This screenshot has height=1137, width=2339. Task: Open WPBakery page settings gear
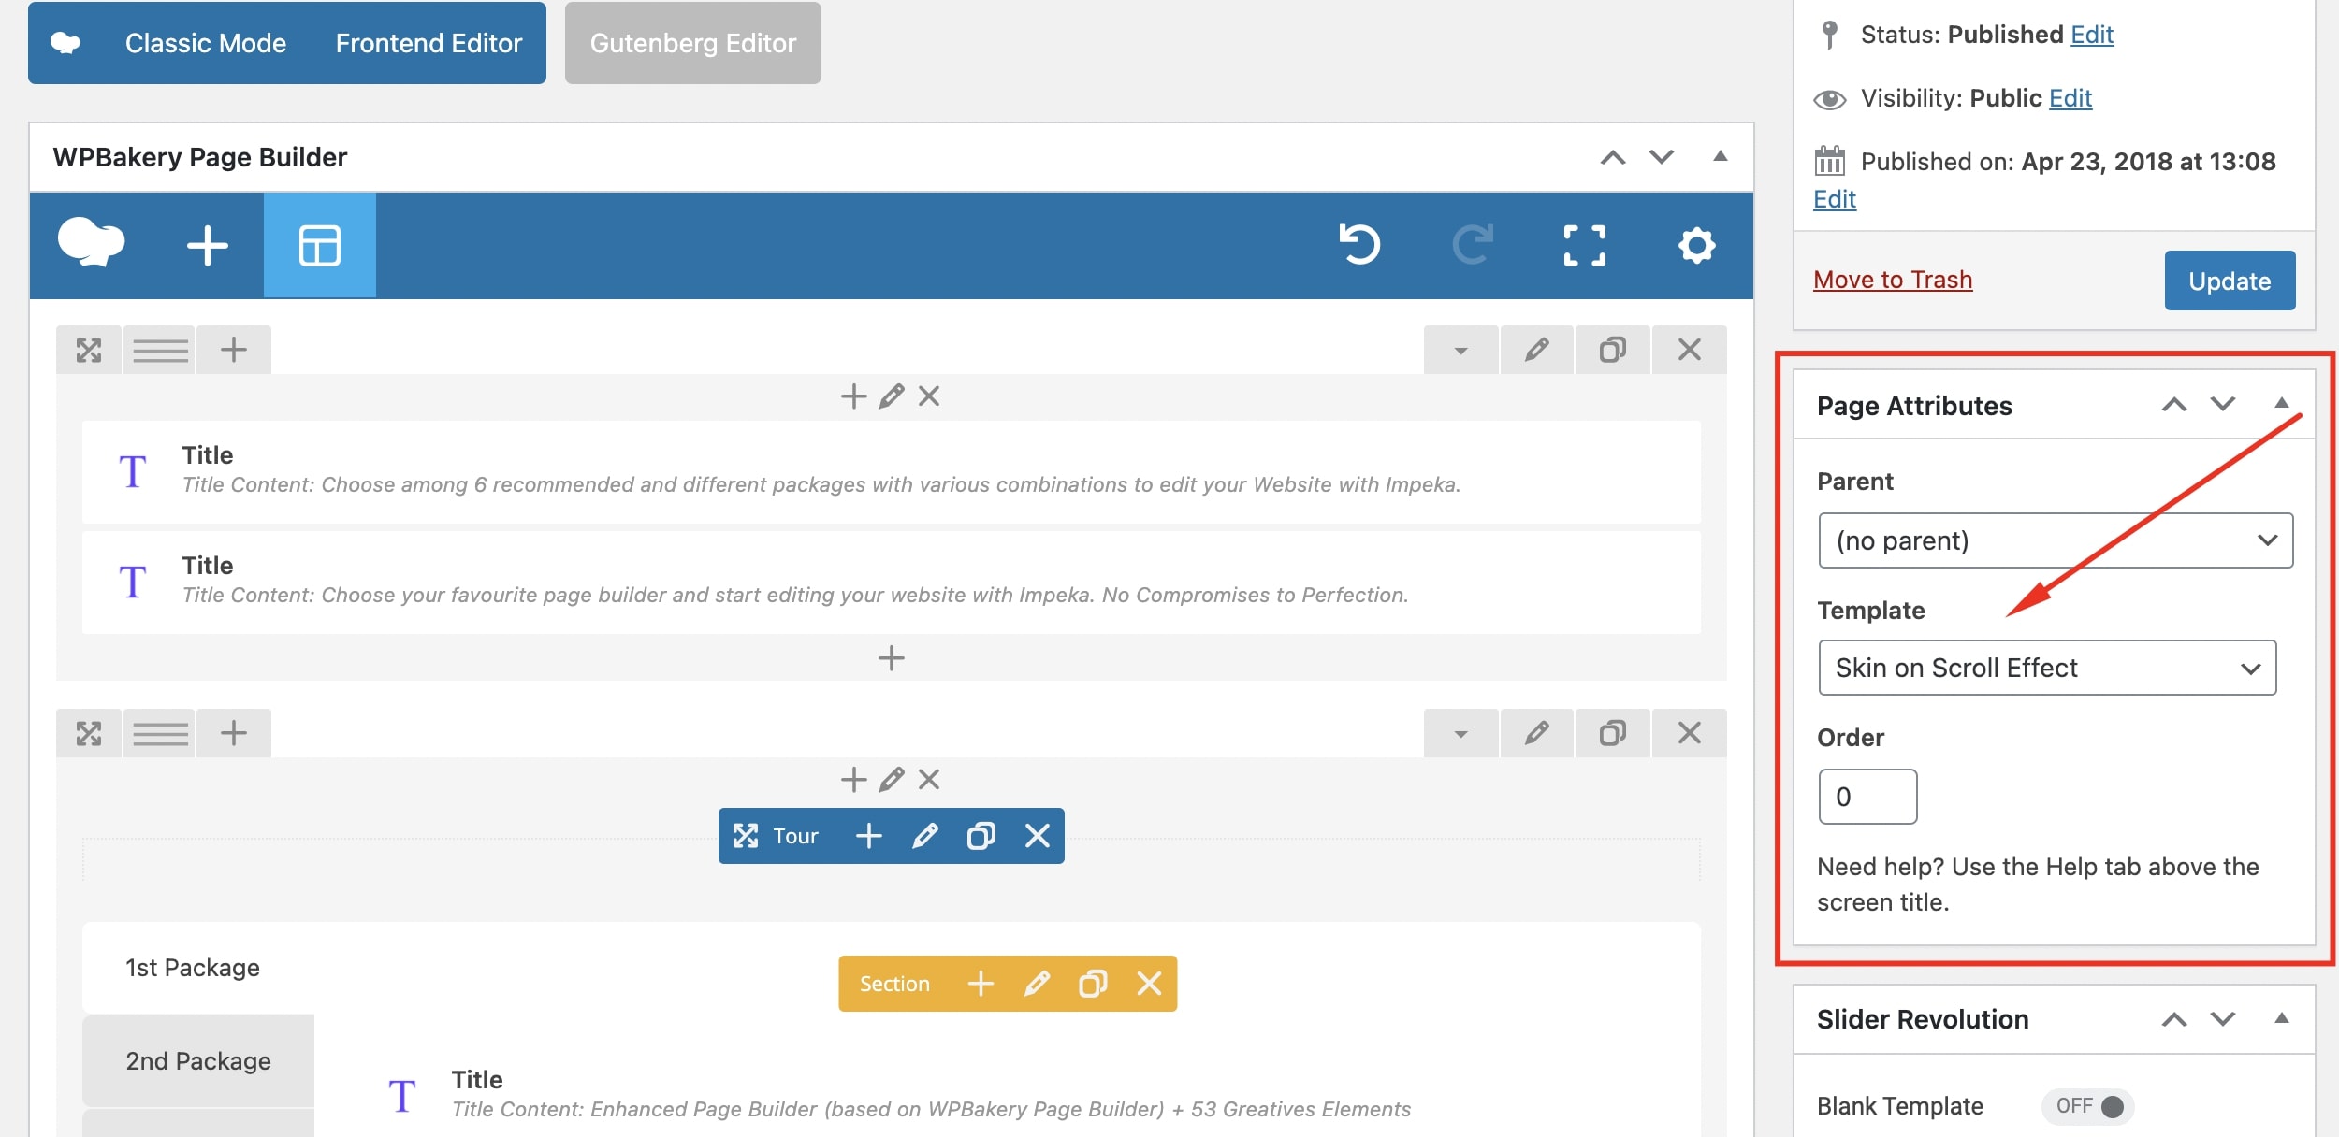click(x=1696, y=245)
